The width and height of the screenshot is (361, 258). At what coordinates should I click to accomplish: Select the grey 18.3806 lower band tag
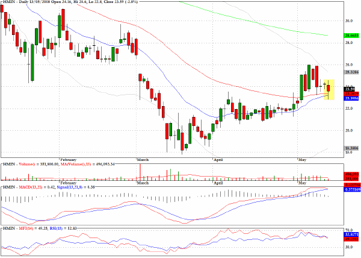click(x=351, y=148)
